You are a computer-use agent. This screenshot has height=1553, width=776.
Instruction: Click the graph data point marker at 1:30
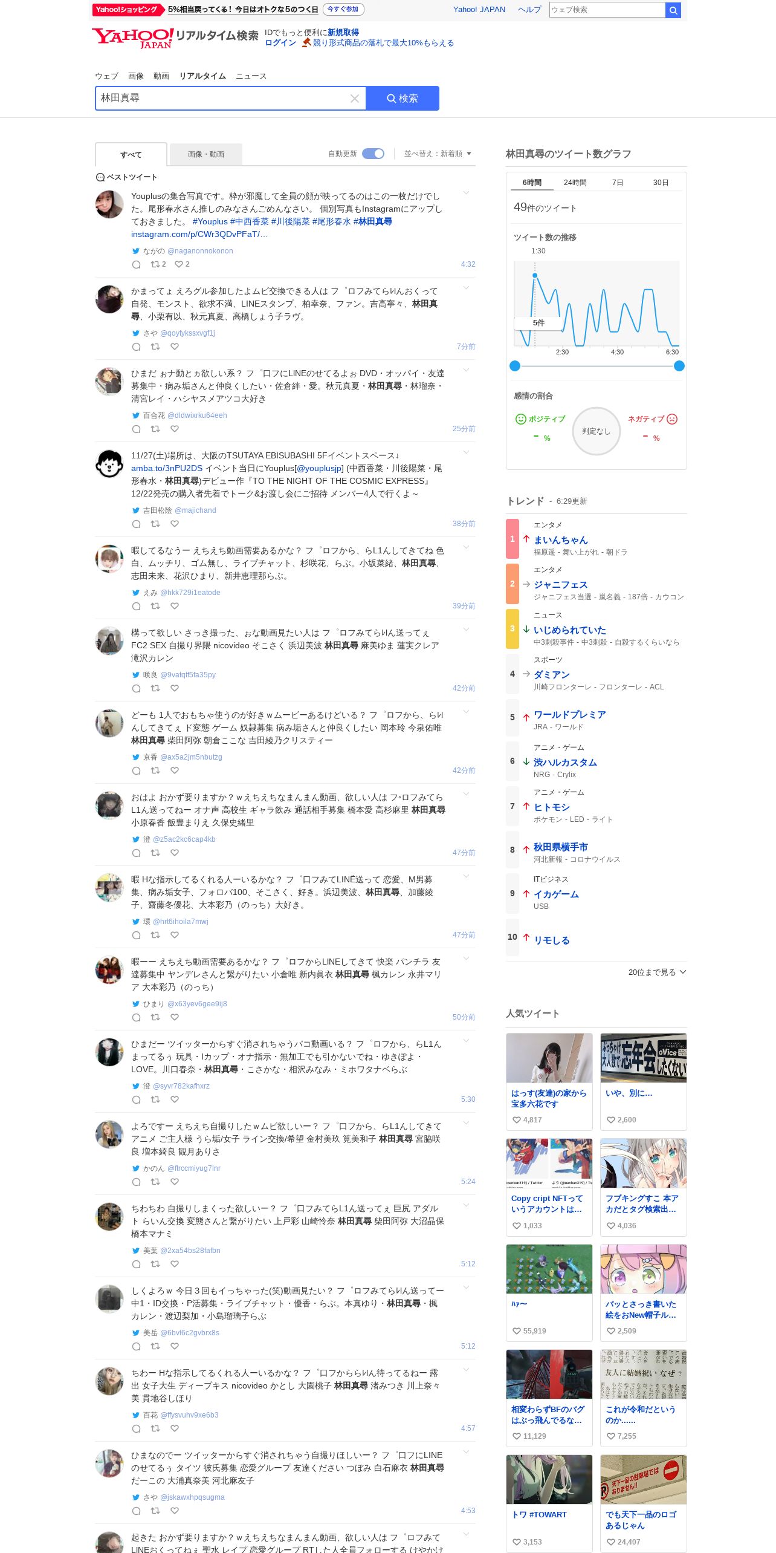(535, 276)
